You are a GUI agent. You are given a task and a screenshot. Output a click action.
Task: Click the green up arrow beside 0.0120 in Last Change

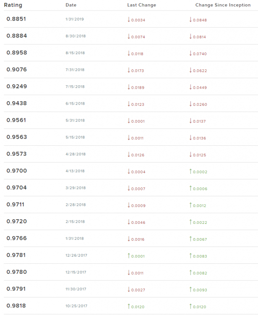[x=129, y=306]
